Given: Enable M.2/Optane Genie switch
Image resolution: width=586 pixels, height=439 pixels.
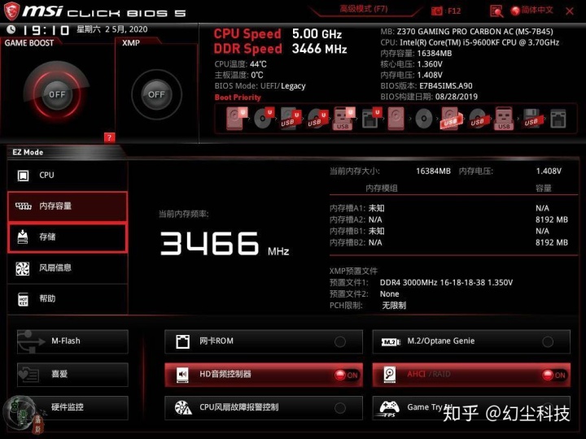Looking at the screenshot, I should [548, 341].
